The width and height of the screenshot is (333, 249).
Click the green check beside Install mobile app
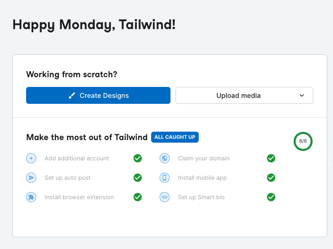click(271, 178)
